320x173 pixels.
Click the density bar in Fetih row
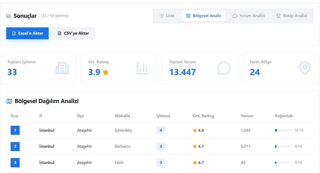click(x=283, y=163)
